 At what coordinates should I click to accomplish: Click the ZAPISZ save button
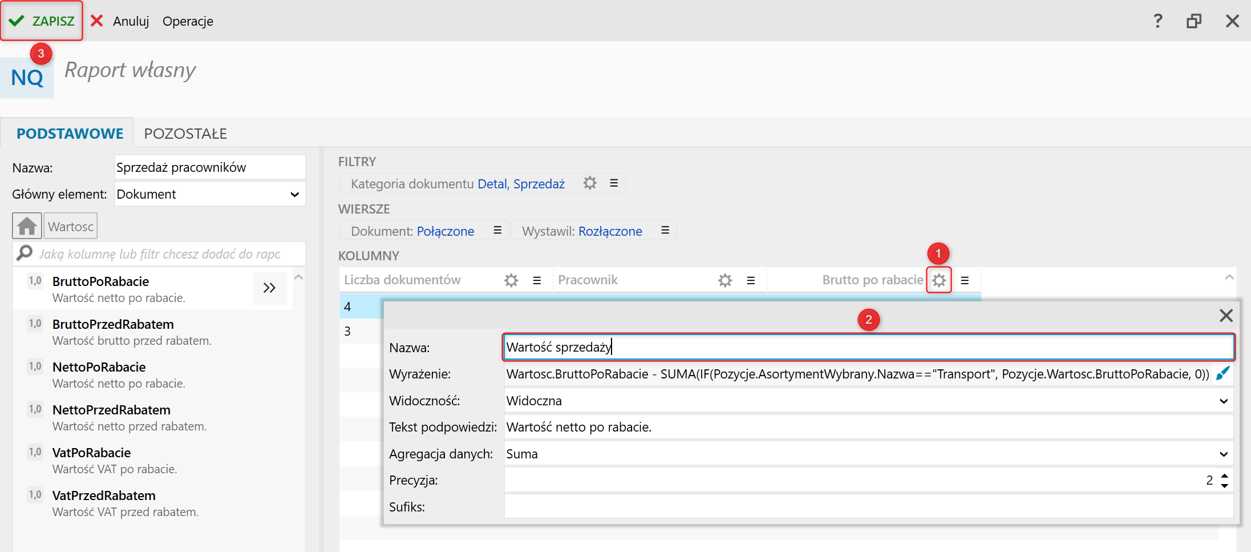pos(42,21)
